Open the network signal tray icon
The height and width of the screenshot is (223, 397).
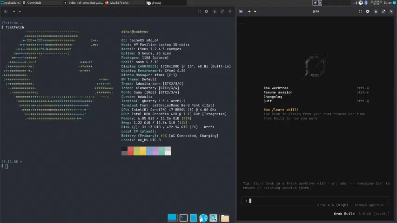tap(355, 3)
